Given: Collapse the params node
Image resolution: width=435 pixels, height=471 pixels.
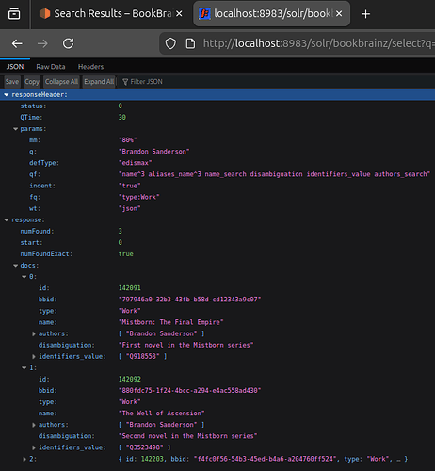Looking at the screenshot, I should coord(15,129).
